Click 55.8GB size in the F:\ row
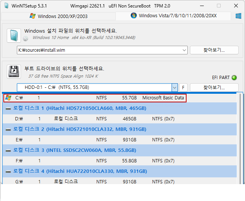This screenshot has width=245, height=201. pos(129,161)
